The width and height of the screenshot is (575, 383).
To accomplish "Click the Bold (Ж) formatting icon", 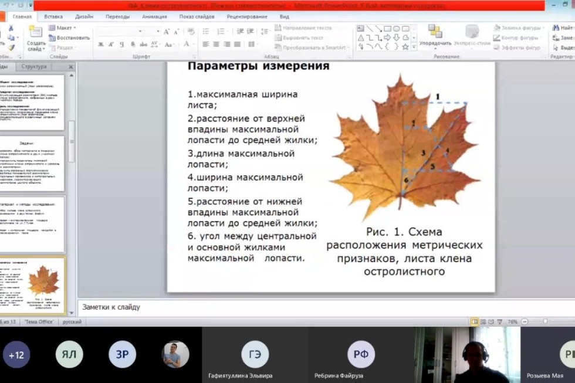I will click(x=101, y=45).
